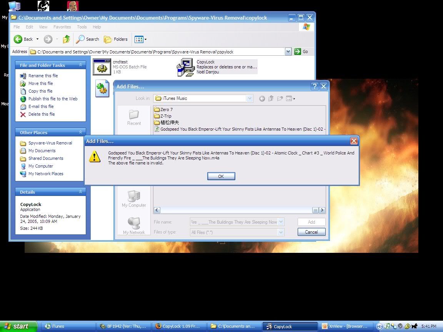Click My Computer in the places bar
This screenshot has width=443, height=332.
click(x=134, y=199)
